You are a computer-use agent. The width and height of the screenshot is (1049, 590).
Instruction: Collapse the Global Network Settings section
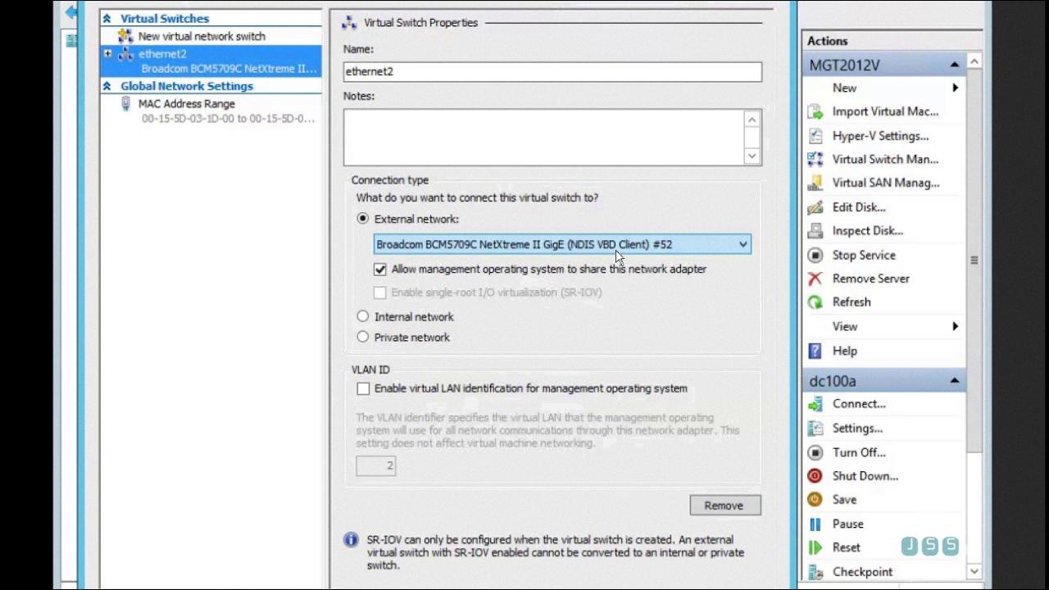107,86
